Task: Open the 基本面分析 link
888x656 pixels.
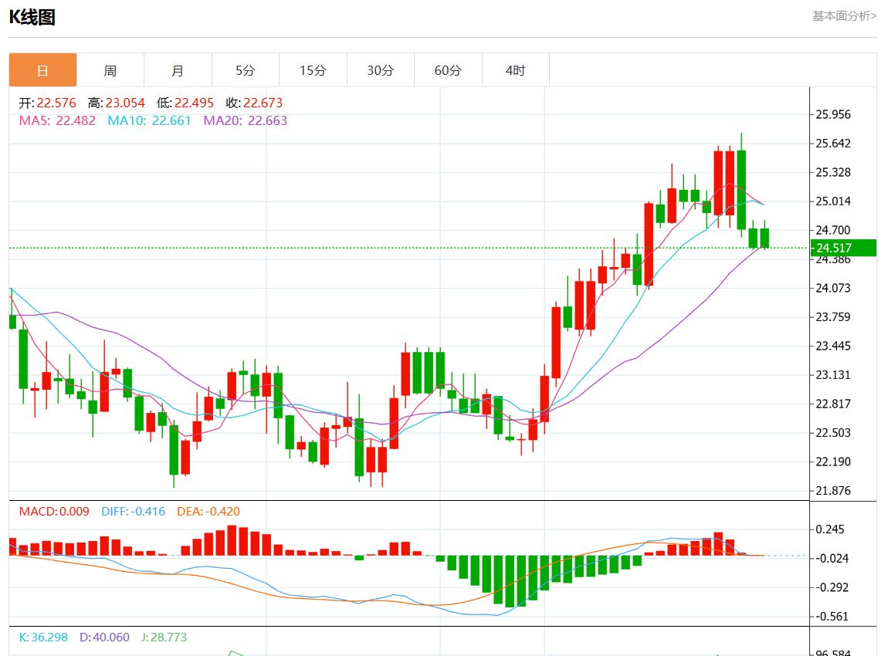Action: (x=844, y=16)
